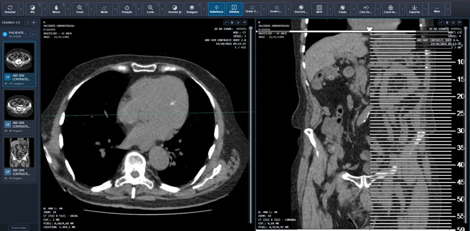Open the coronal series #5 thumbnail

19,159
